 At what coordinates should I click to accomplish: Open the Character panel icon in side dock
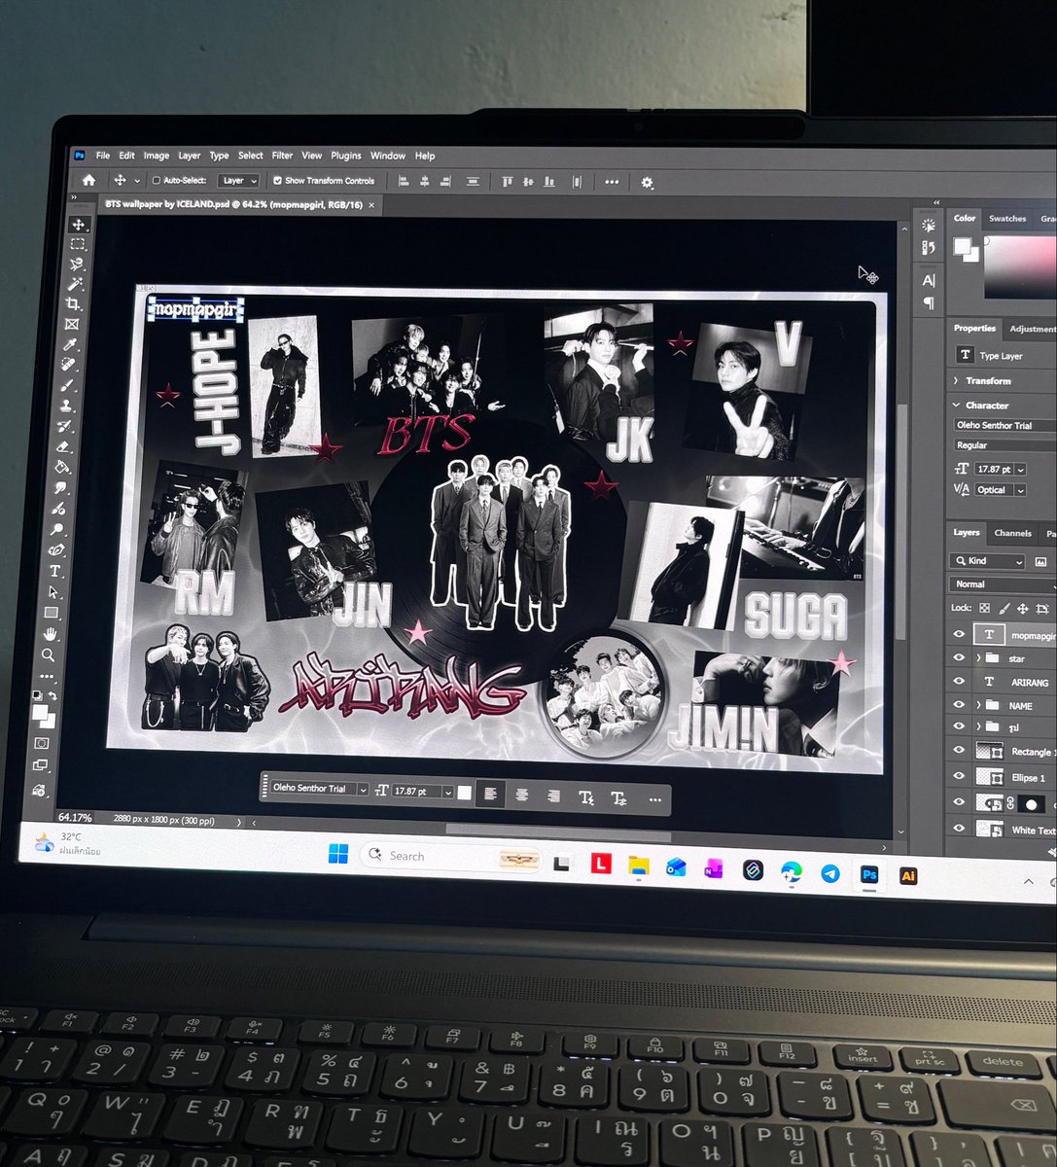click(x=929, y=280)
